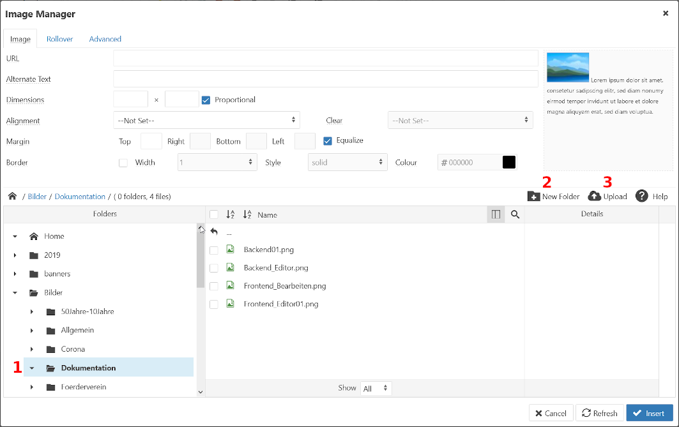The width and height of the screenshot is (679, 427).
Task: Toggle the Equalize margins checkbox
Action: (x=328, y=140)
